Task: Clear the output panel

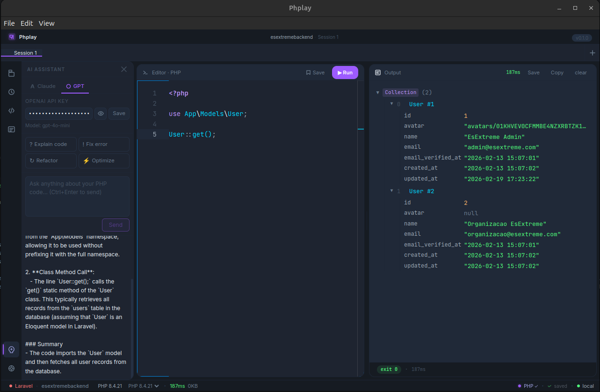Action: click(x=581, y=73)
